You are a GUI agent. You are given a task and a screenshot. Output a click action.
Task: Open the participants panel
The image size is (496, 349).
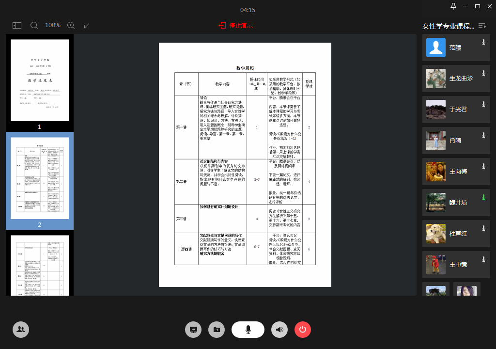[20, 329]
